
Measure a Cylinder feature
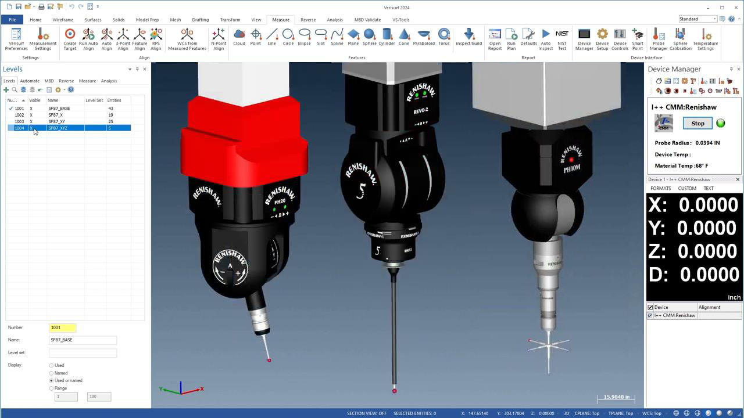(x=387, y=37)
